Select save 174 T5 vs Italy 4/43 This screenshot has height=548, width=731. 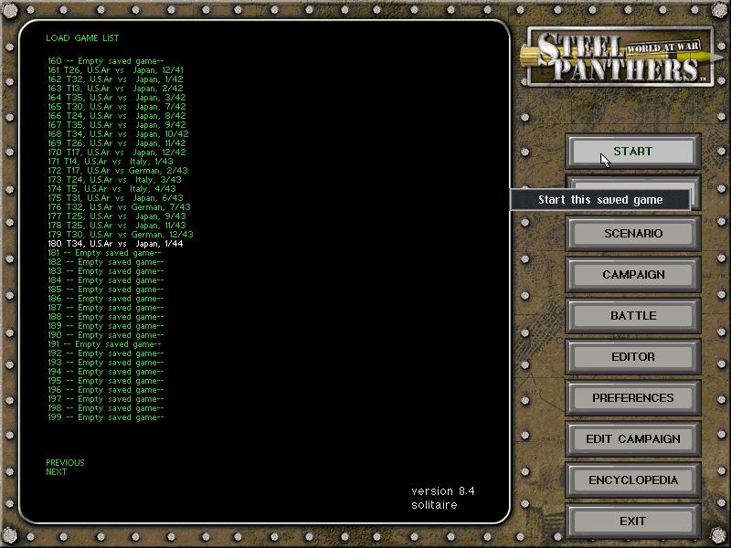111,189
